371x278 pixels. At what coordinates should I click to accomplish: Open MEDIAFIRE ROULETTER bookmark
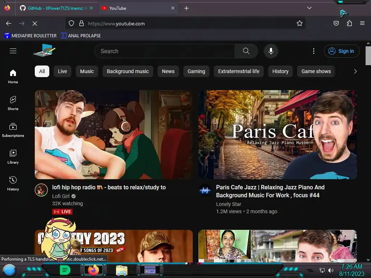coord(30,36)
